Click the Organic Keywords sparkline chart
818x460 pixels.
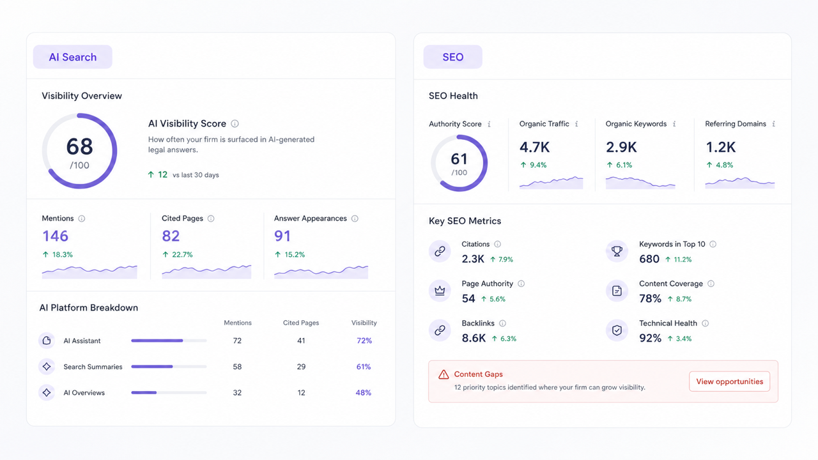tap(640, 183)
